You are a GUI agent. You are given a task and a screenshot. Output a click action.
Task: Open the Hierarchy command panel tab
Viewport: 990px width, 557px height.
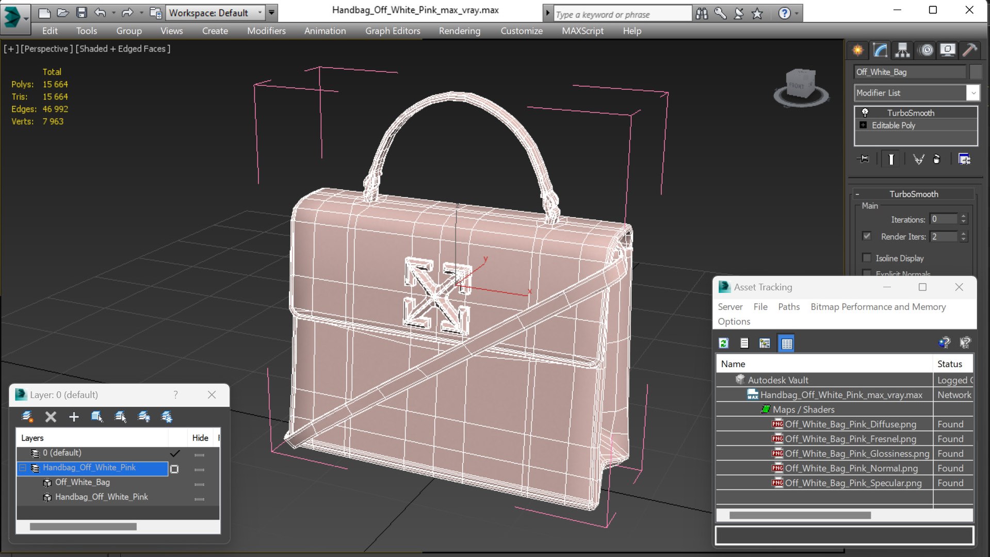click(902, 50)
